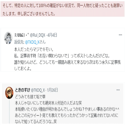This screenshot has height=125, width=125.
Task: Click the line ending なんで知ってるんだろうな...笑
Action: click(x=36, y=122)
